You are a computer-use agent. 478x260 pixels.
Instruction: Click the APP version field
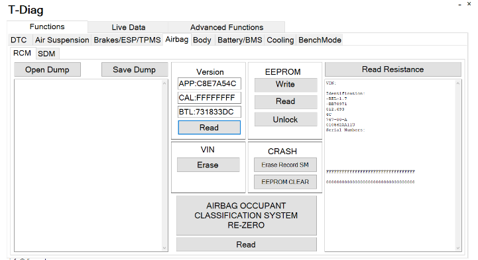[209, 83]
